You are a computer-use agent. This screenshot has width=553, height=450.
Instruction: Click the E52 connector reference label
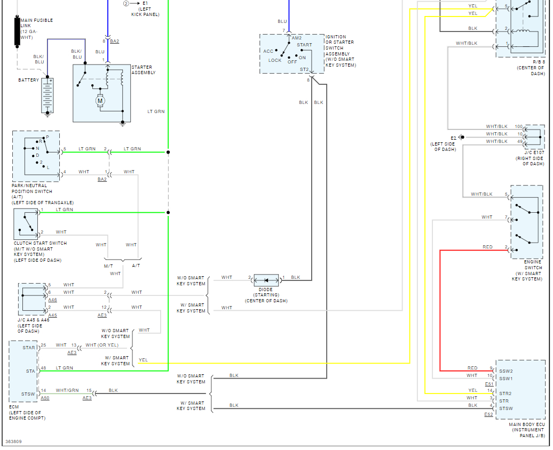tap(488, 414)
